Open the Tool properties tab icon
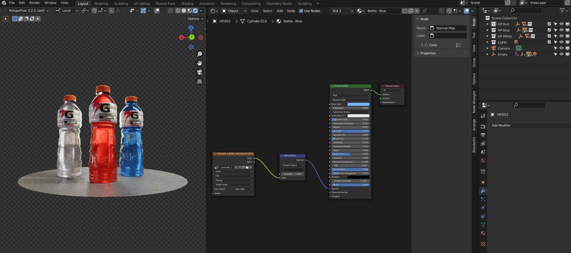The image size is (571, 253). [x=483, y=116]
